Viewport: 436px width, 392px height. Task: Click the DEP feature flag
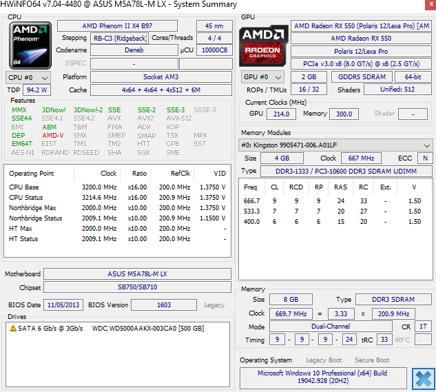point(18,136)
